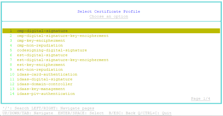Viewport: 223px width, 116px height.
Task: Click the Select Certificate Profile title
Action: click(109, 11)
